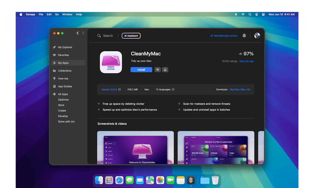Open the Optimize category

pyautogui.click(x=63, y=100)
